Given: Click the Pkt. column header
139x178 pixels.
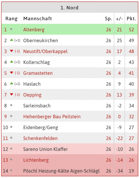Looking at the screenshot, I should click(131, 19).
